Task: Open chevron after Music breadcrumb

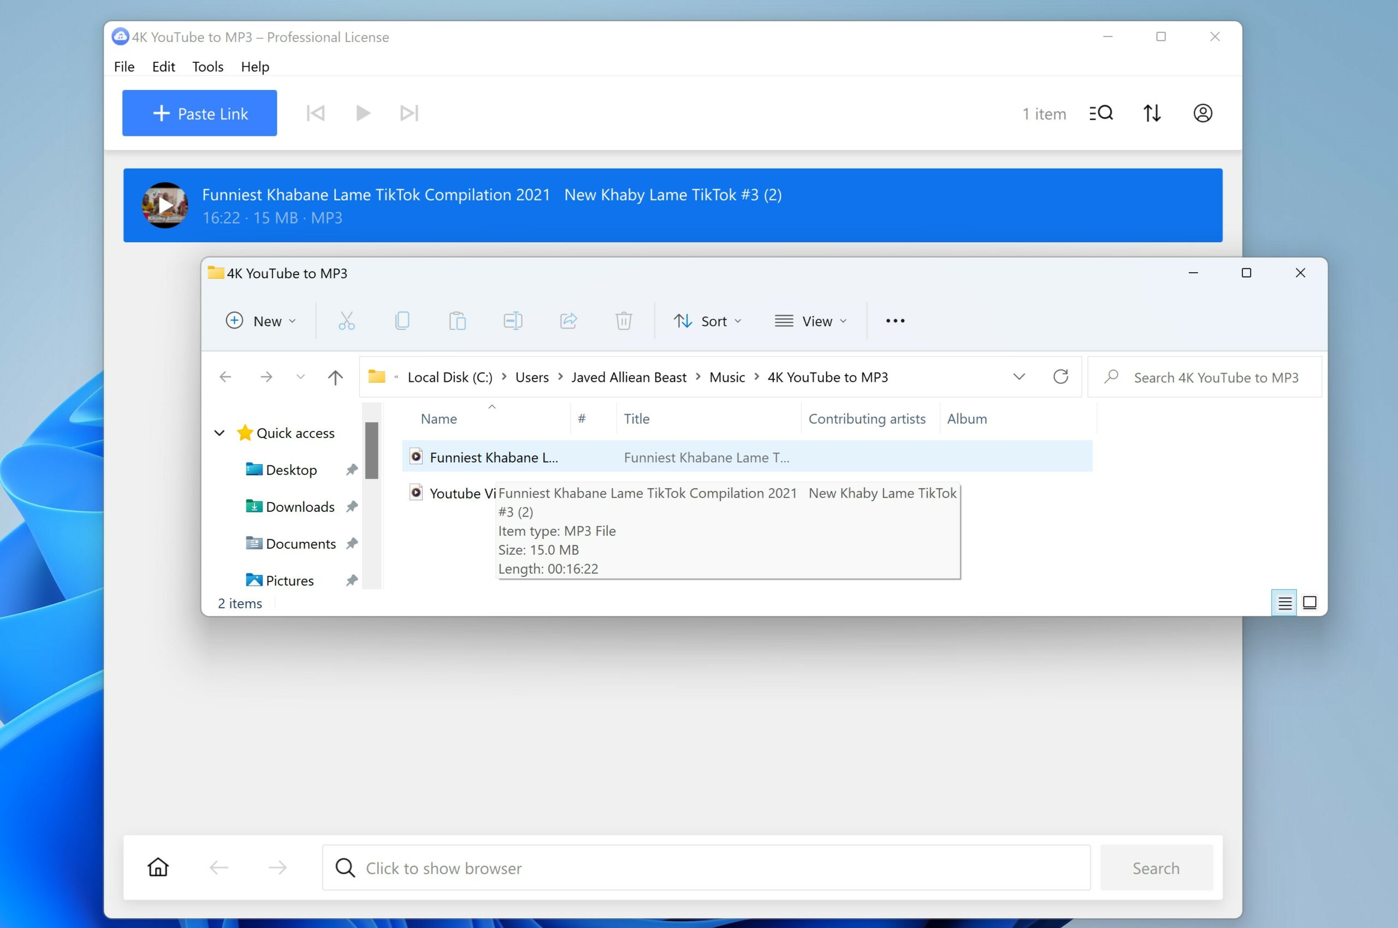Action: coord(756,376)
